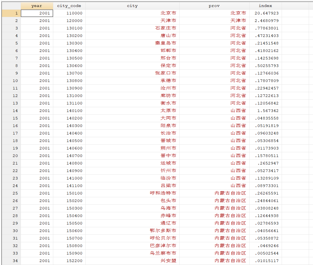Click prov cell 河北省 in row 3

point(214,28)
